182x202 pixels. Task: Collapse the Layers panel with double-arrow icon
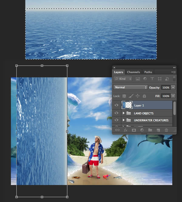click(x=174, y=68)
